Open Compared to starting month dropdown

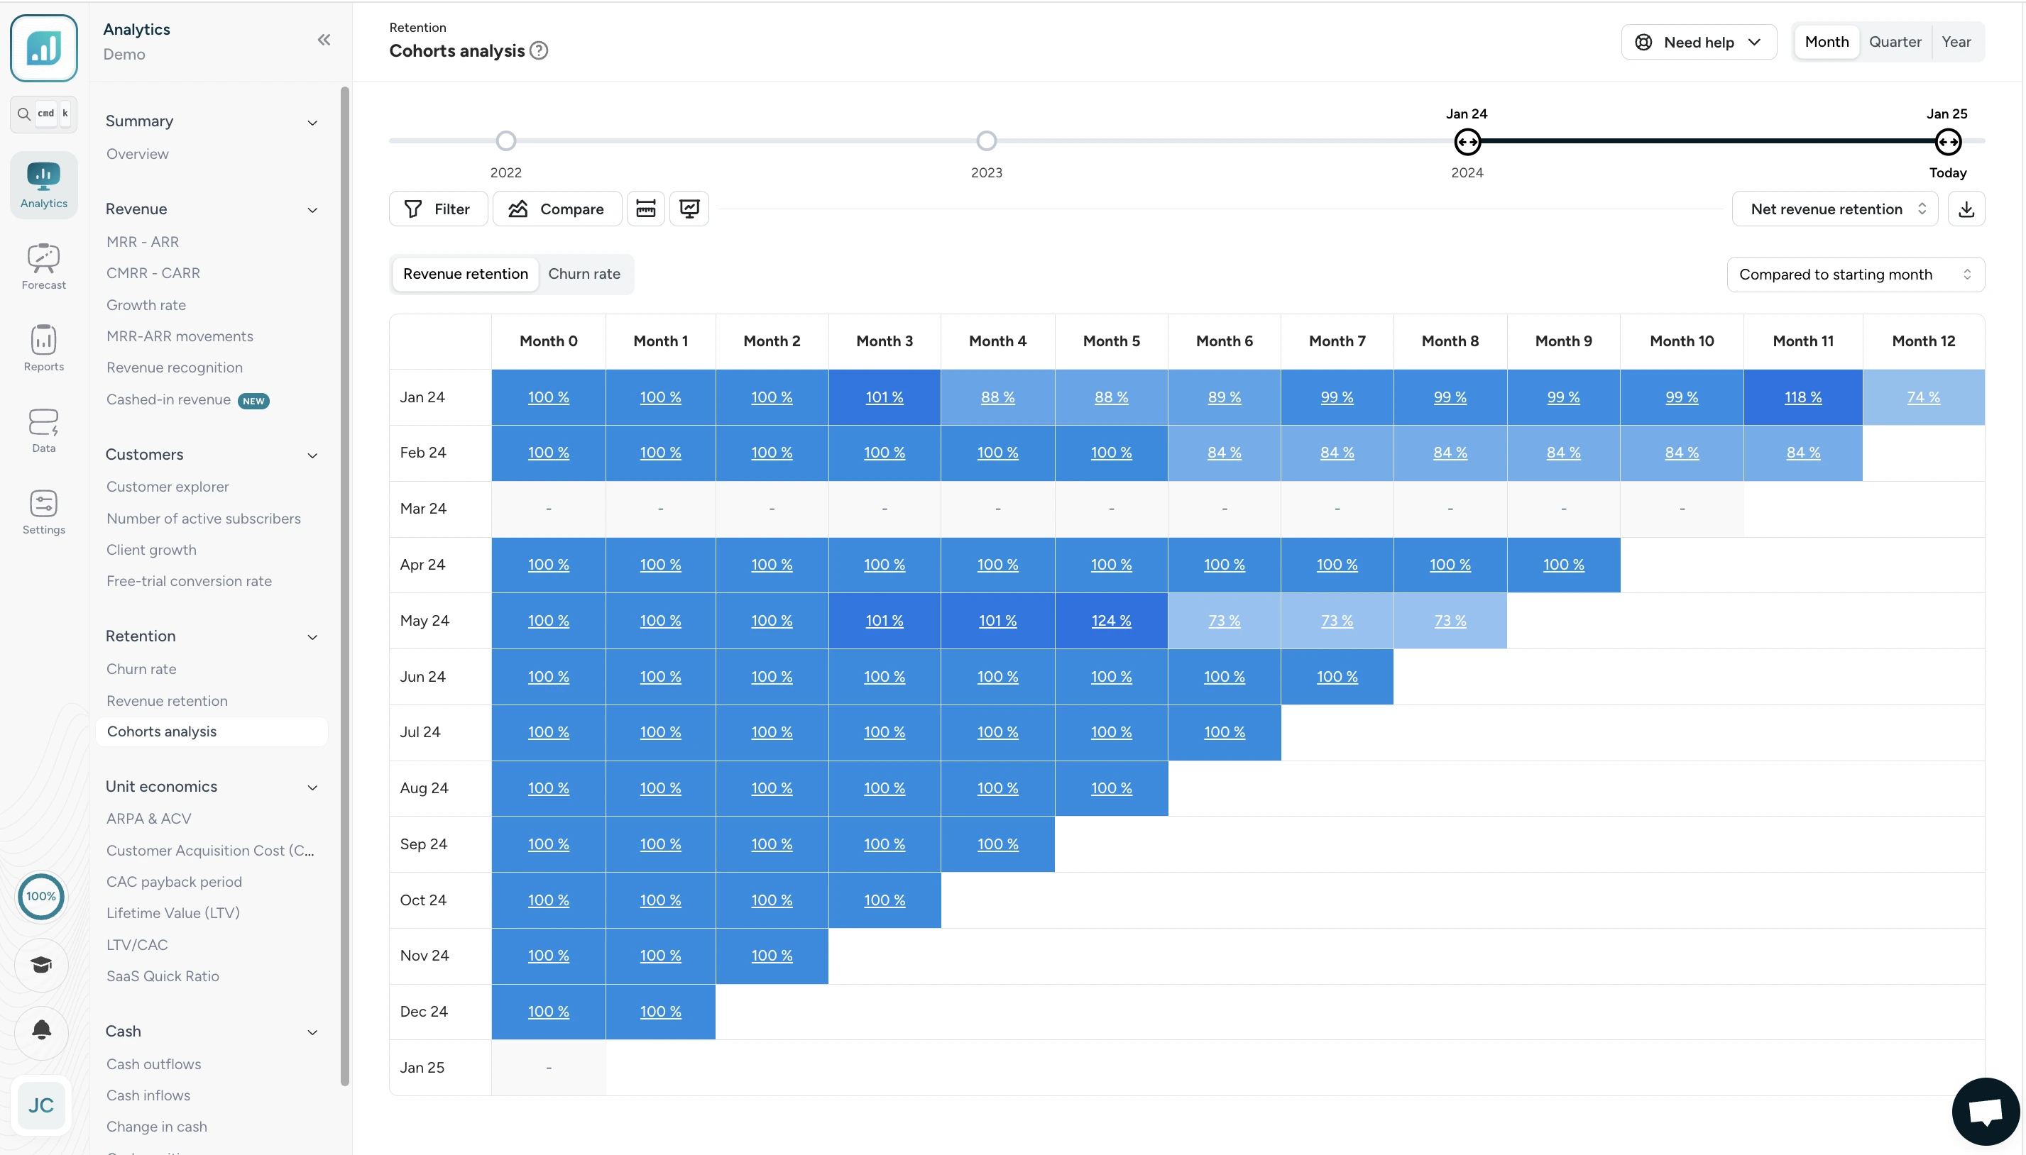(1855, 275)
